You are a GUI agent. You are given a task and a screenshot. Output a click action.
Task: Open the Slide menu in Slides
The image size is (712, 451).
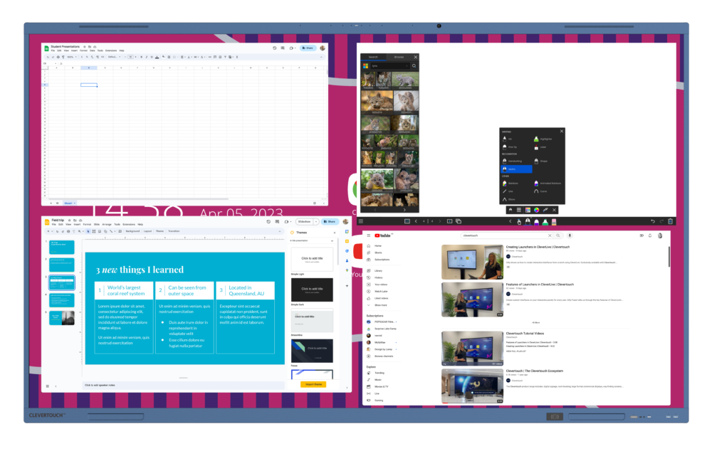97,224
